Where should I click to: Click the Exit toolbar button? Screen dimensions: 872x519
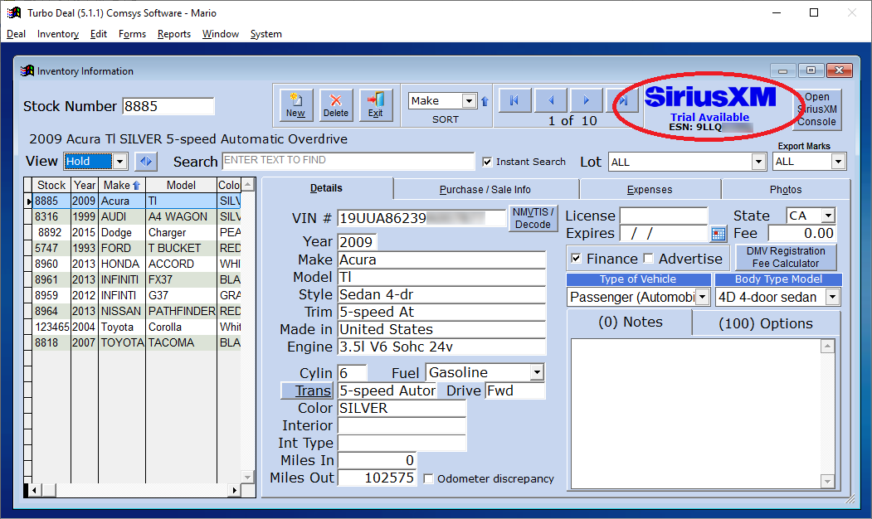pyautogui.click(x=375, y=105)
